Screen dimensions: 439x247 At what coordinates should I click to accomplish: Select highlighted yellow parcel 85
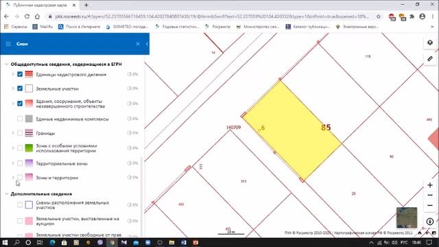[x=291, y=130]
